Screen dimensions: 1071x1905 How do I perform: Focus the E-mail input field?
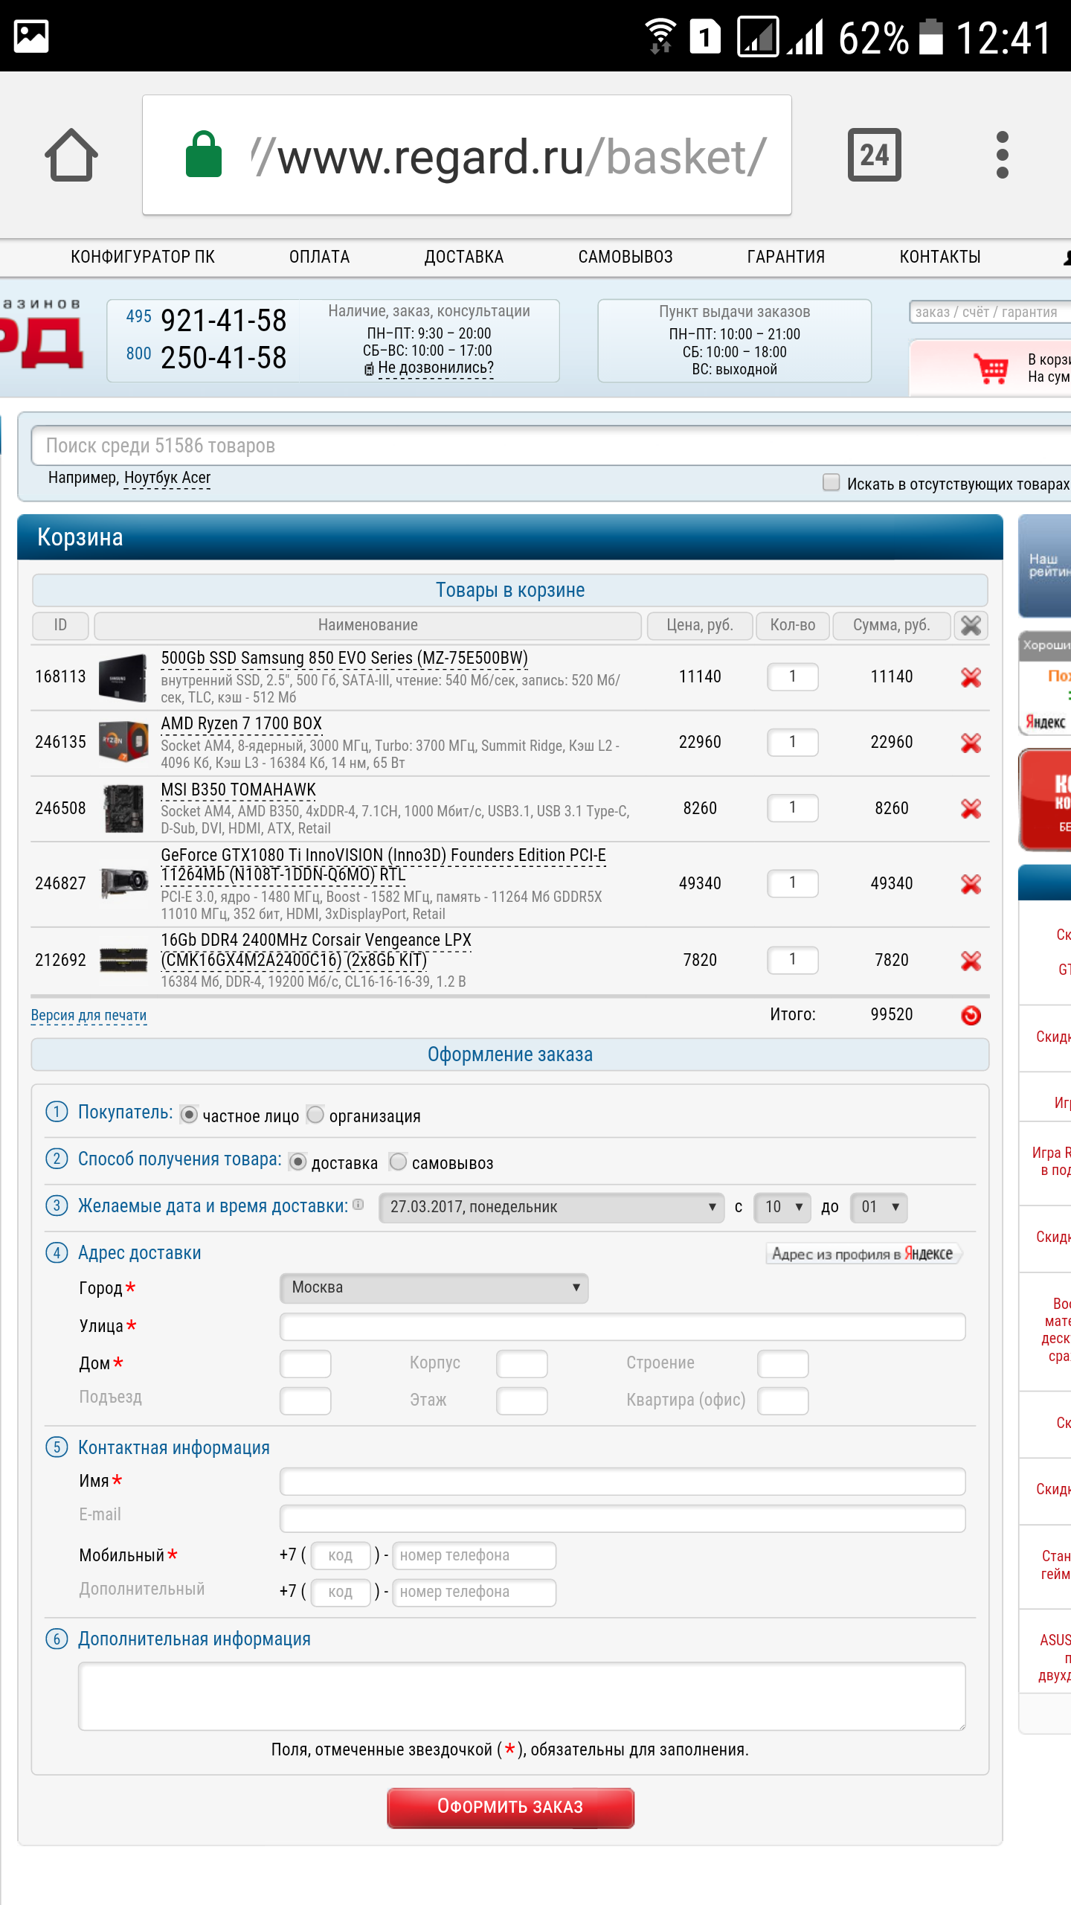pos(623,1518)
